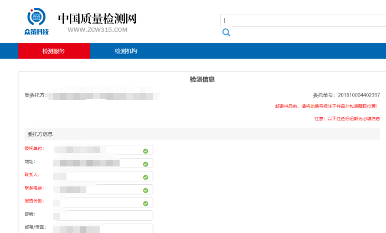Click the magnifier search icon
Screen dimensions: 386x233
pos(226,33)
